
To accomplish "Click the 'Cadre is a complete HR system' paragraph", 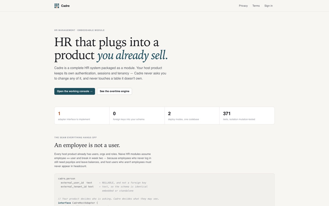I will tap(110, 73).
